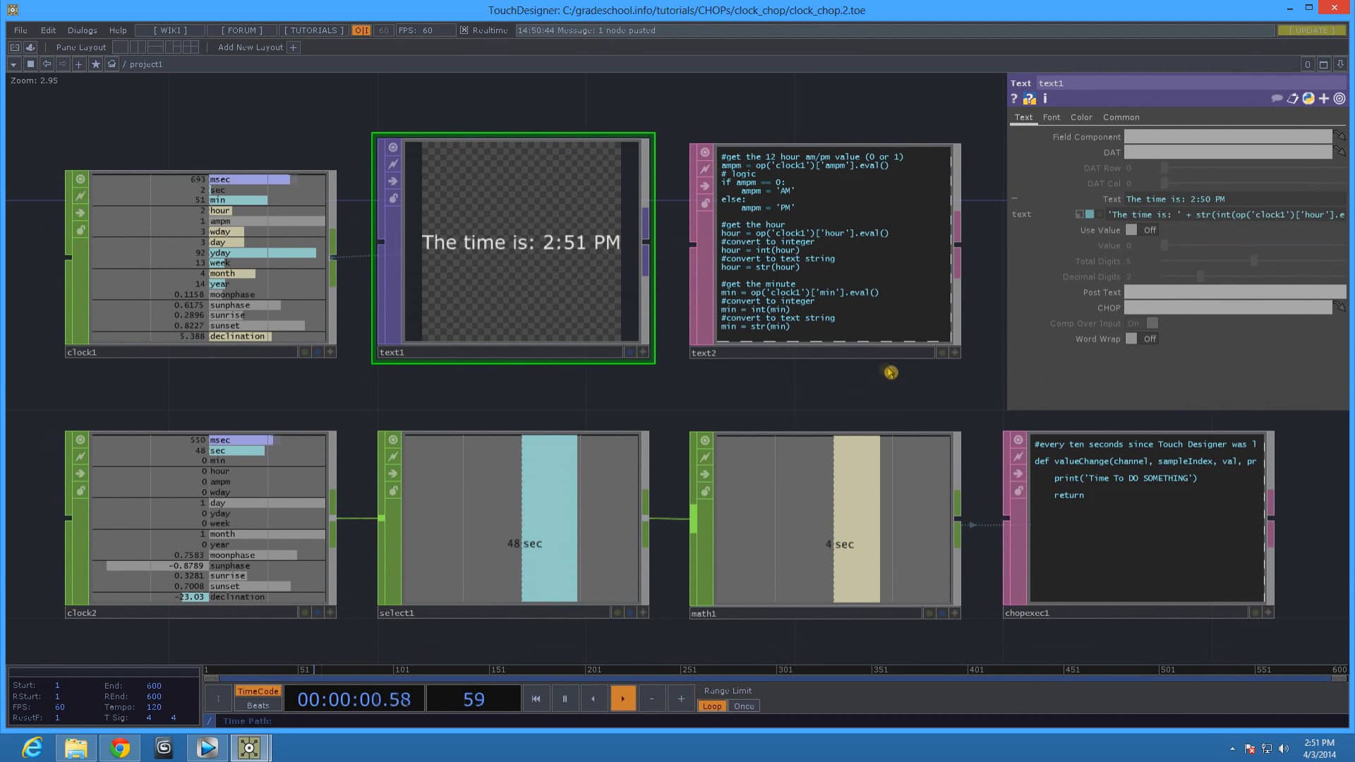Click the bookmark star icon in path bar
The image size is (1355, 762).
(x=95, y=64)
